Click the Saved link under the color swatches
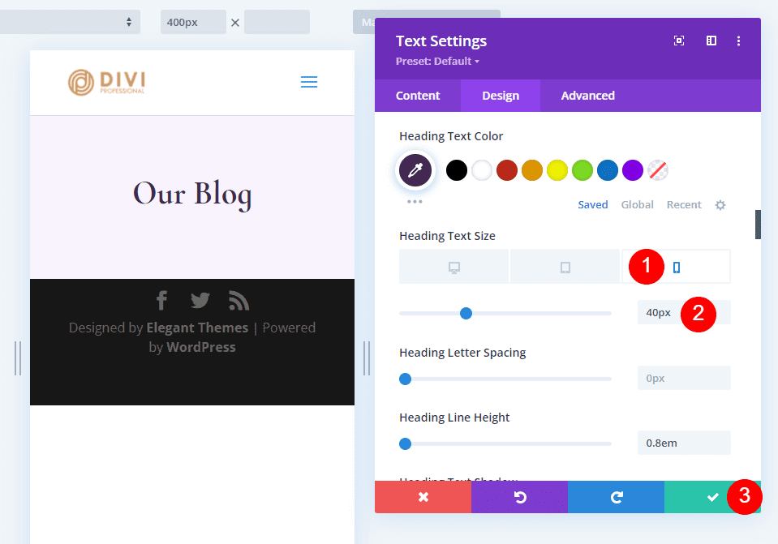The height and width of the screenshot is (544, 778). (x=593, y=204)
